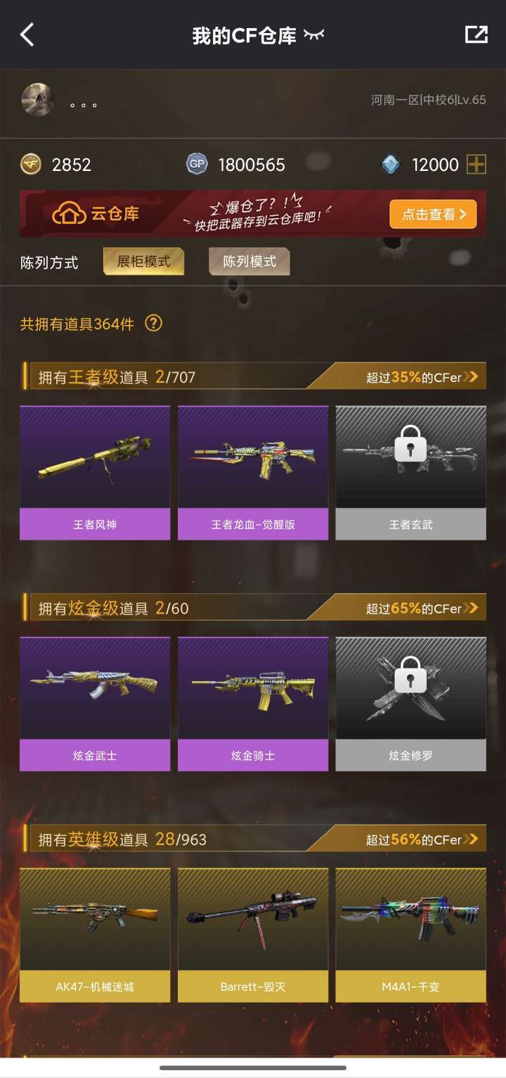This screenshot has height=1078, width=506.
Task: Tap the back arrow icon
Action: tap(27, 34)
